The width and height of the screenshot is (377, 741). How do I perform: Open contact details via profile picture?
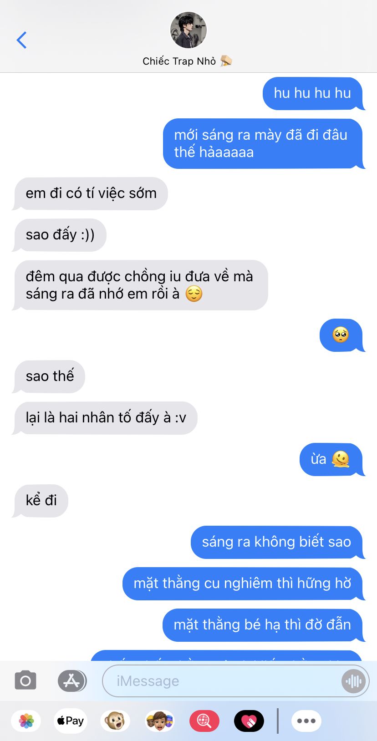tap(188, 30)
